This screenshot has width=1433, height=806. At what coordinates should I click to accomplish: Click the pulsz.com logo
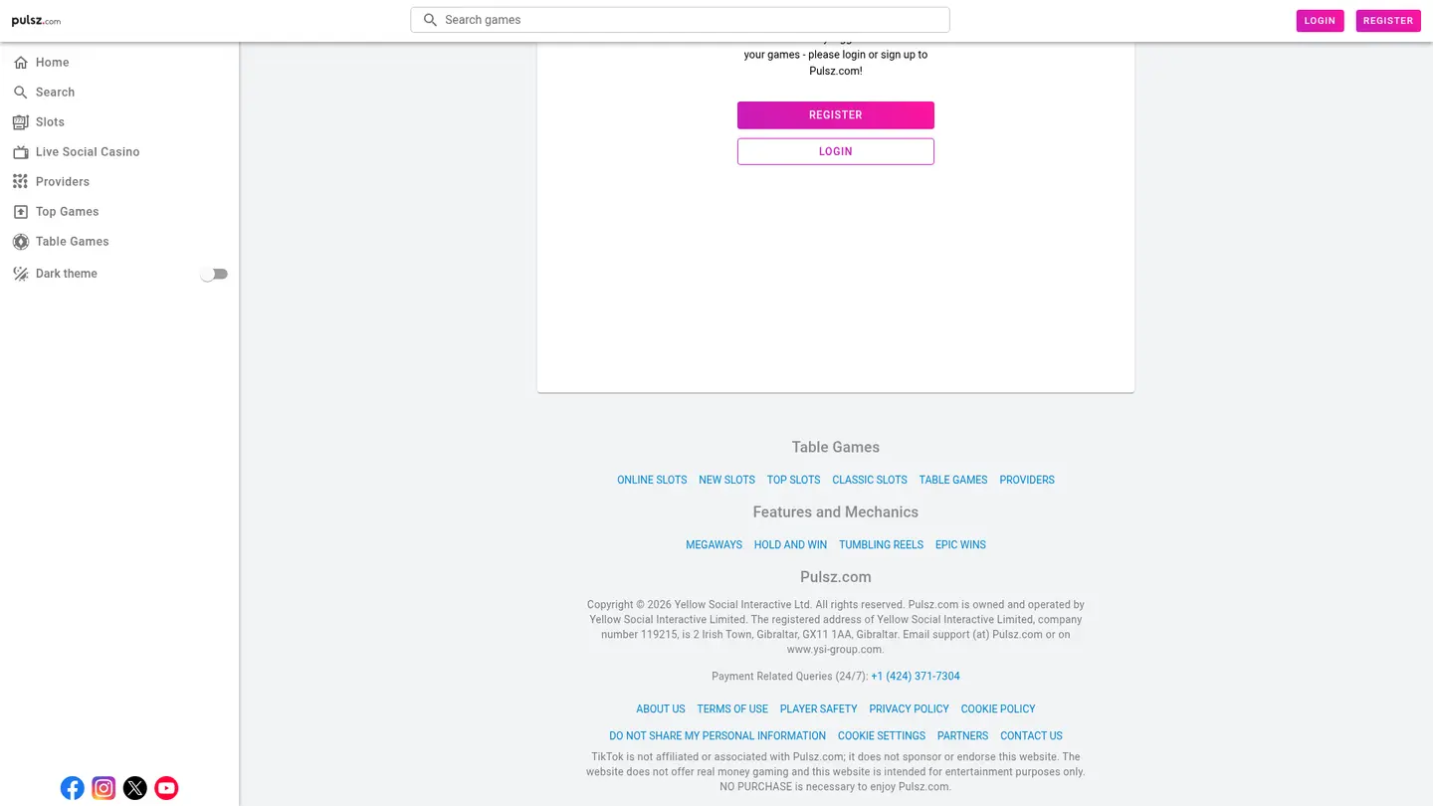pyautogui.click(x=36, y=21)
